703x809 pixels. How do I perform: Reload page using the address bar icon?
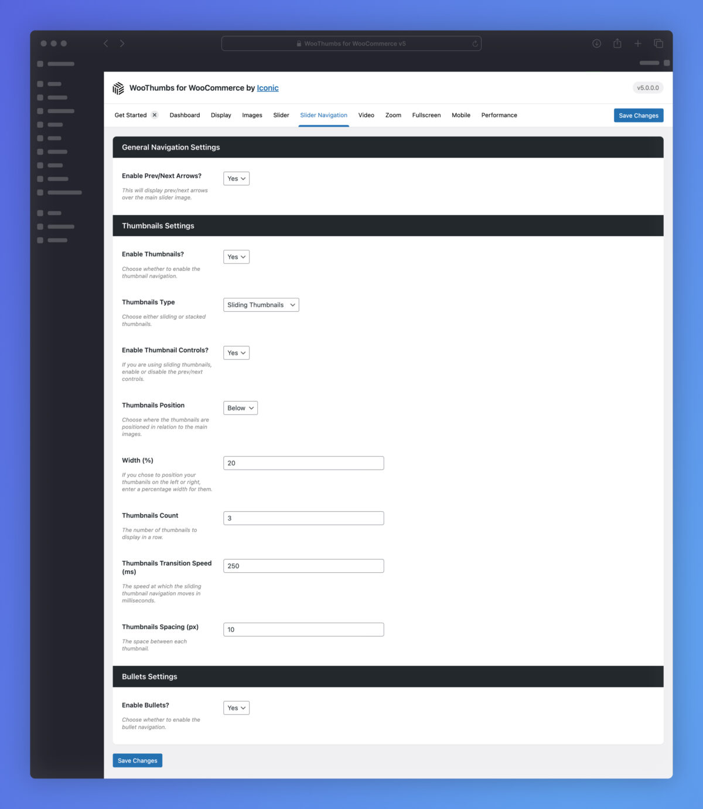point(475,43)
